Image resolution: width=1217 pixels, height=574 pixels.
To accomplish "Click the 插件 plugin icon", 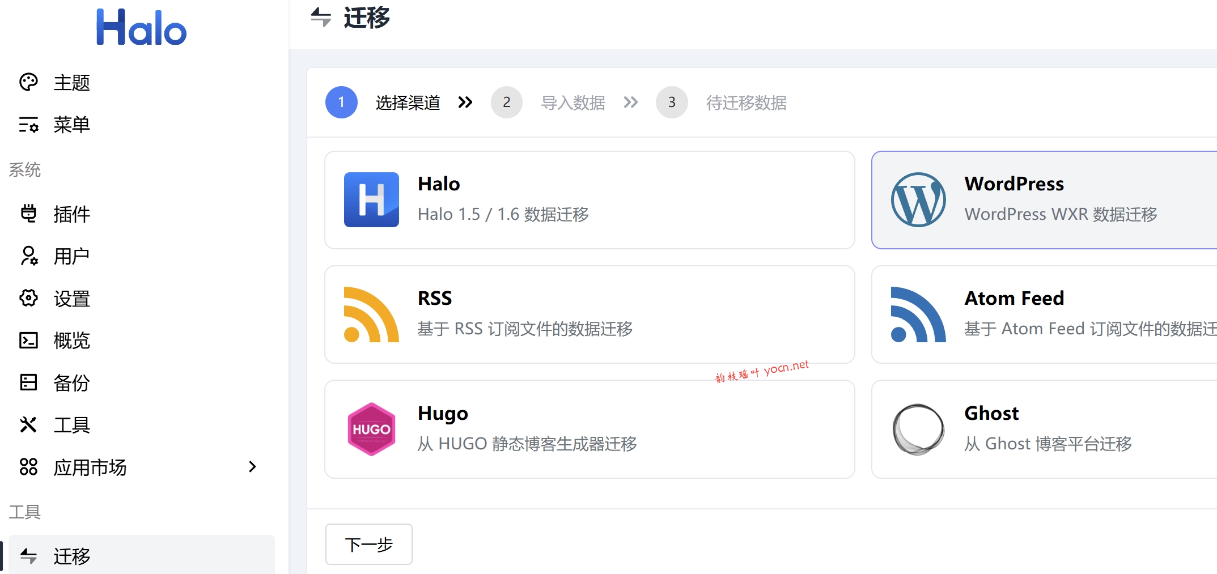I will pyautogui.click(x=28, y=214).
